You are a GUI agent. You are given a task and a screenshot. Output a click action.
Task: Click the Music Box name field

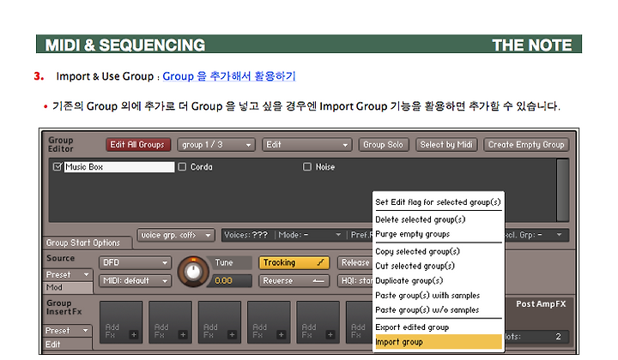pos(119,167)
